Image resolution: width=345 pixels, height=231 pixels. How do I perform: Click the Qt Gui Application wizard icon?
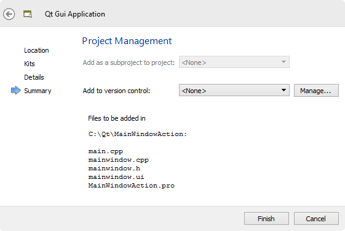pos(28,14)
